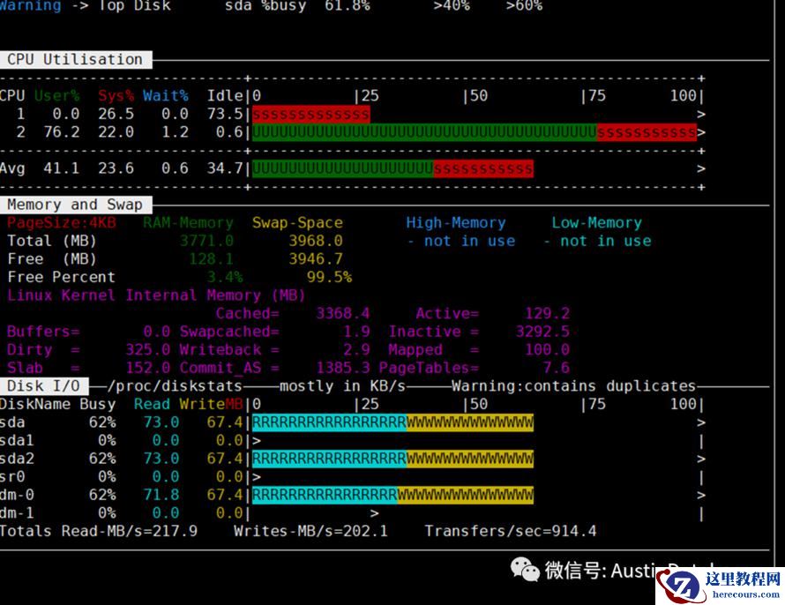Click RAM total value 3771.0
Viewport: 785px width, 605px height.
[x=206, y=241]
